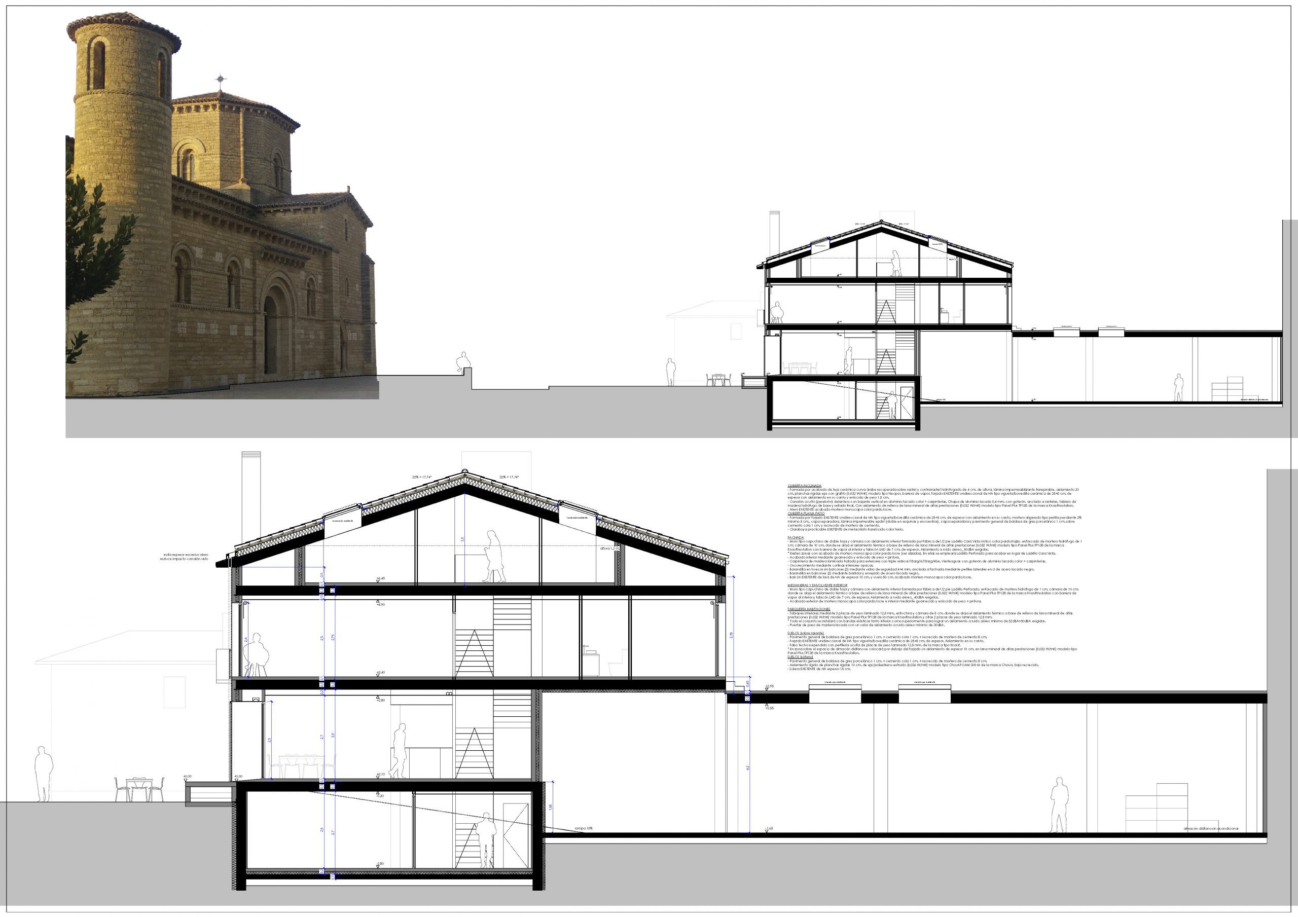The width and height of the screenshot is (1298, 917).
Task: Click the seated person silhouette on the plaza wall
Action: (x=463, y=362)
